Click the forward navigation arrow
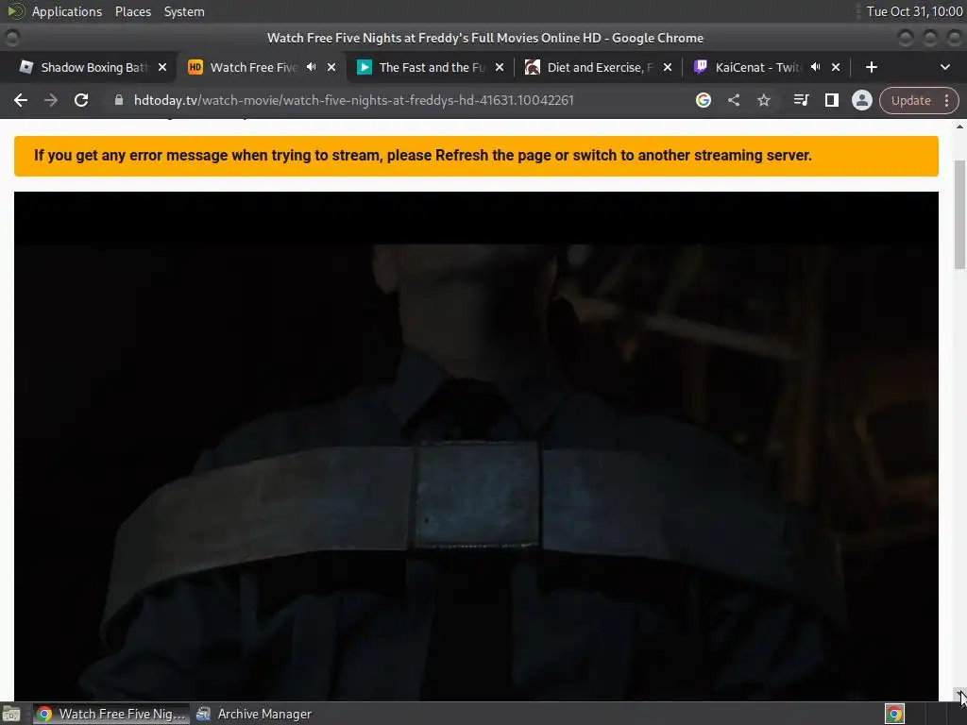Screen dimensions: 967x725 (51, 100)
